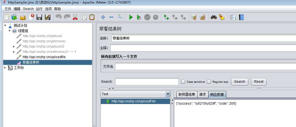The image size is (296, 127).
Task: Redo the last undone change
Action: pos(67,17)
